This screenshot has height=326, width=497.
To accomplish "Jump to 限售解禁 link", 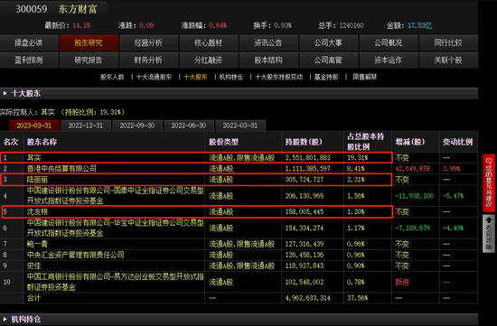I will [x=365, y=77].
